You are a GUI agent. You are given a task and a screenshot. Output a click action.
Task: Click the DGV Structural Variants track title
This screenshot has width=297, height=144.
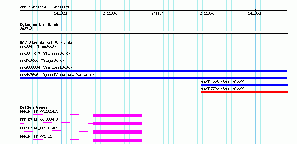[x=47, y=43]
